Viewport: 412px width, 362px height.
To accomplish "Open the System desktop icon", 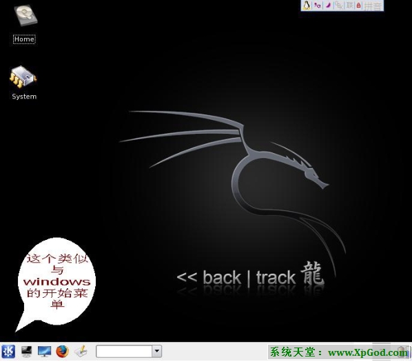I will (x=23, y=83).
